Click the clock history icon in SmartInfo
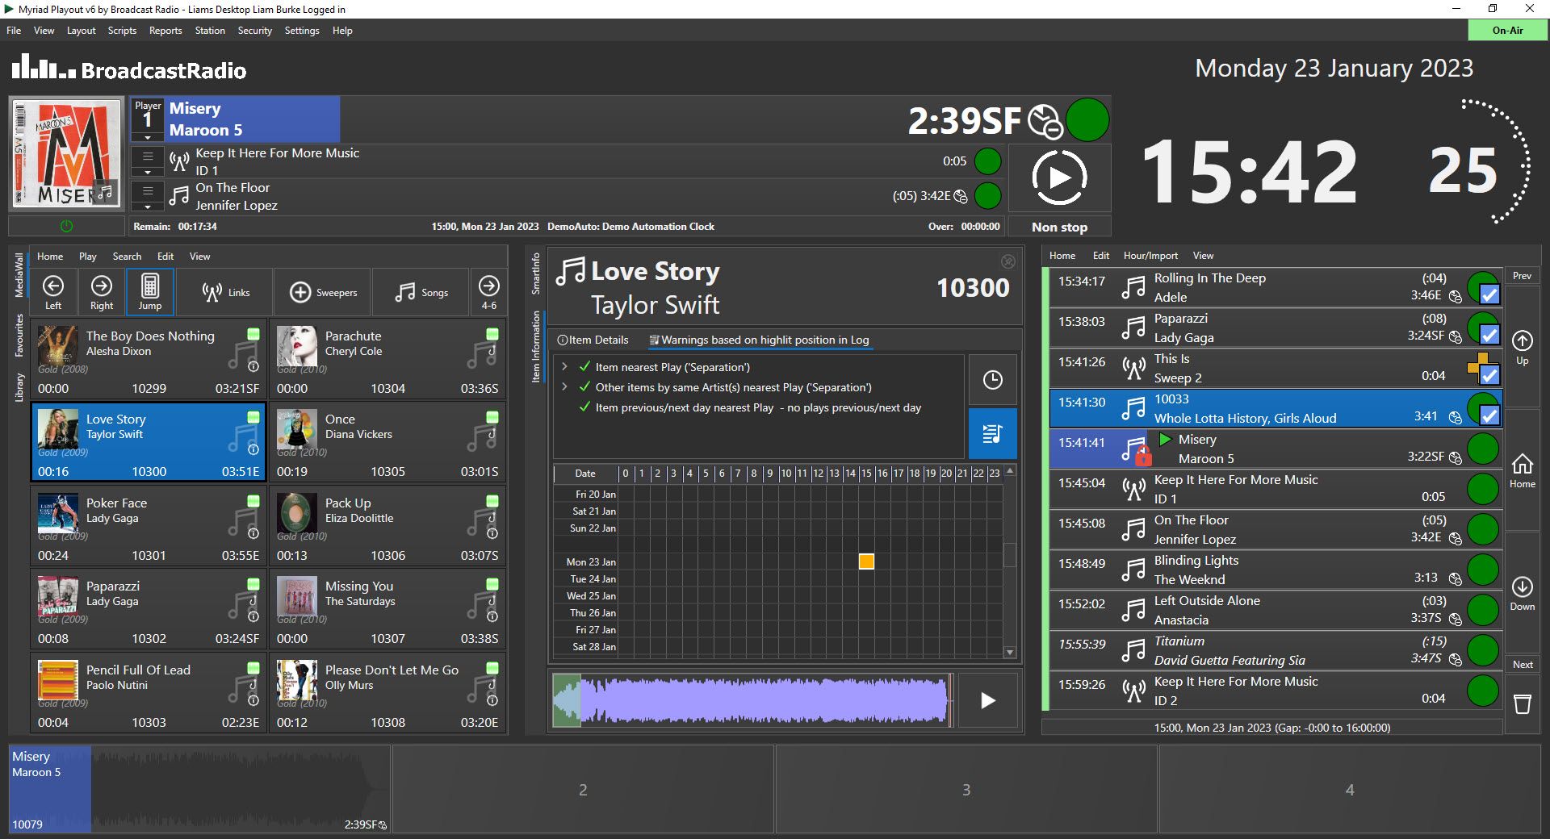Screen dimensions: 1550x839 [x=992, y=380]
